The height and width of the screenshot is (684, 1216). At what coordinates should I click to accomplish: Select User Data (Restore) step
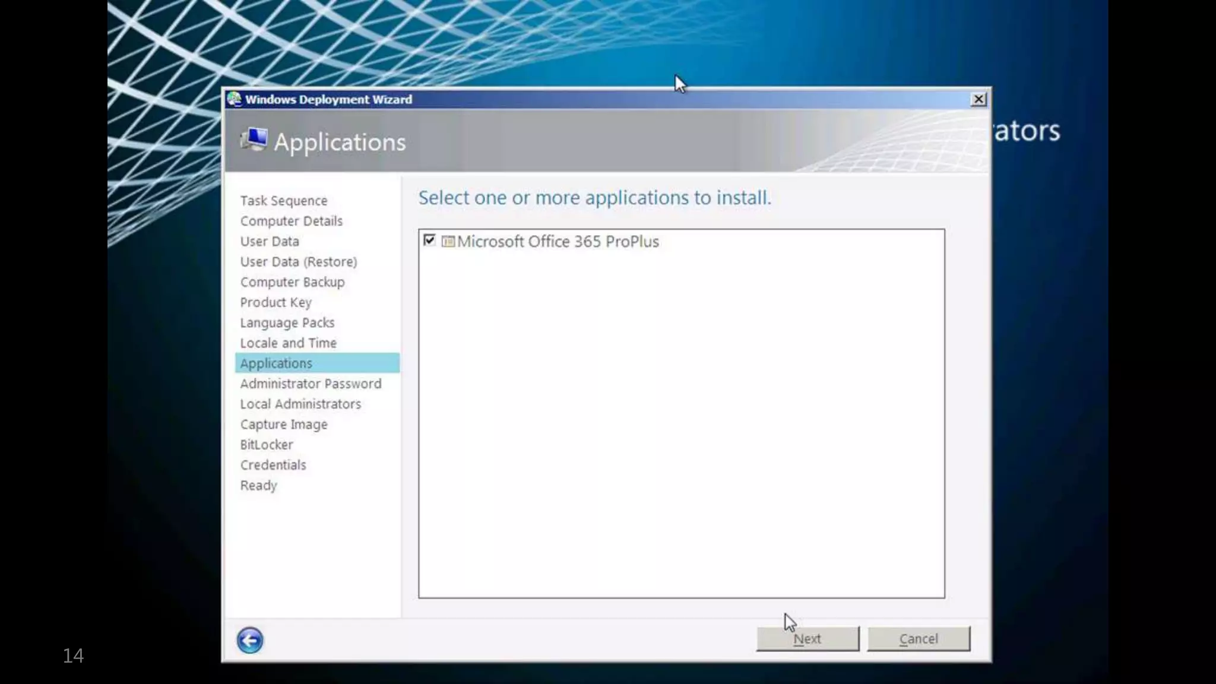pos(298,262)
